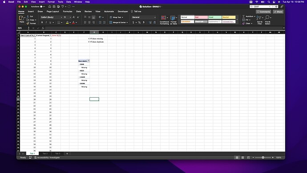Open the Row Labels pivot filter dropdown
This screenshot has width=307, height=173.
pyautogui.click(x=88, y=61)
